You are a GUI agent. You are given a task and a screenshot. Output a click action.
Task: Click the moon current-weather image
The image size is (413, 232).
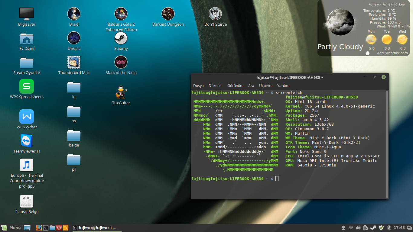pos(340,22)
